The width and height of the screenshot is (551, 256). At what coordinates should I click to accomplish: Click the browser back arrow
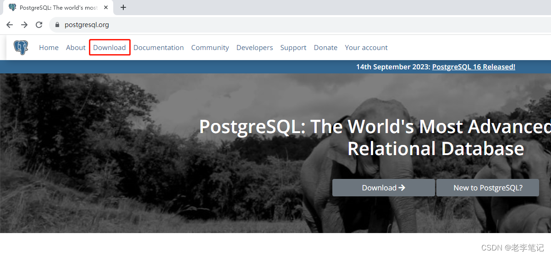(x=10, y=25)
